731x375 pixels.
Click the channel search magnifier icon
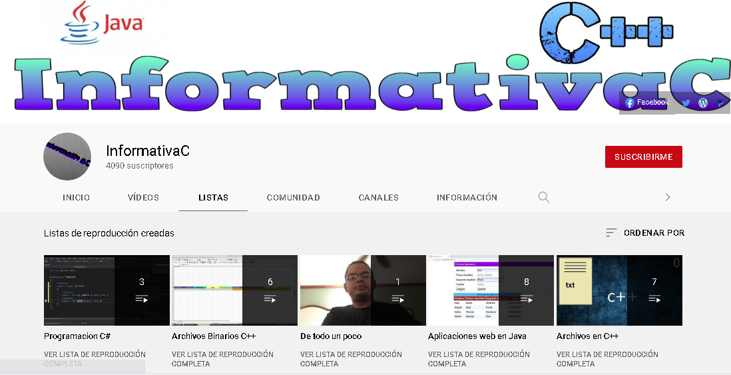click(543, 197)
